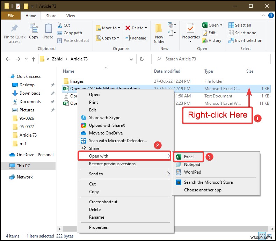
Task: Click the Pin to Quick access icon
Action: pyautogui.click(x=15, y=28)
